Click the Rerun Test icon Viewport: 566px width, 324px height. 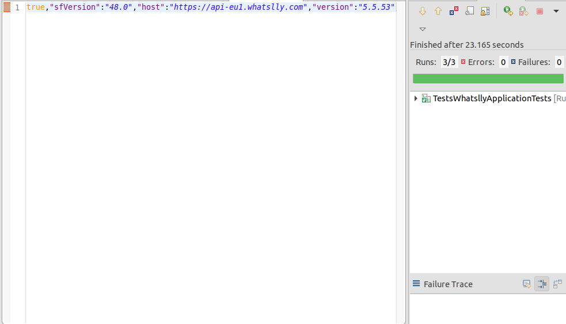click(508, 11)
